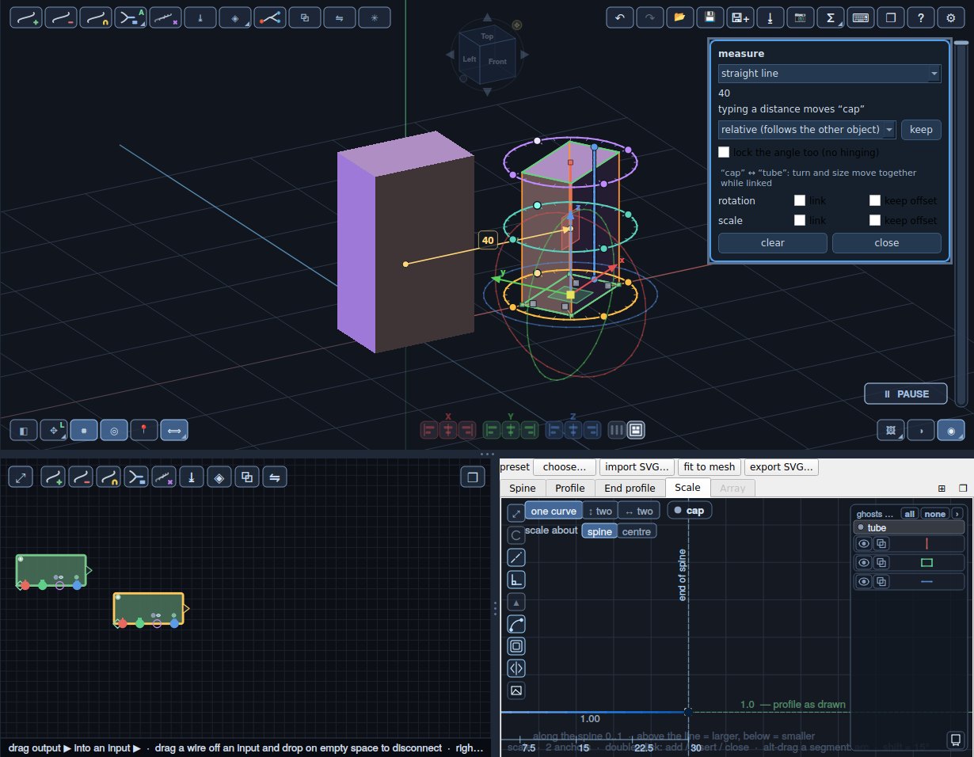Viewport: 974px width, 757px height.
Task: Take a snapshot with the camera icon
Action: (800, 17)
